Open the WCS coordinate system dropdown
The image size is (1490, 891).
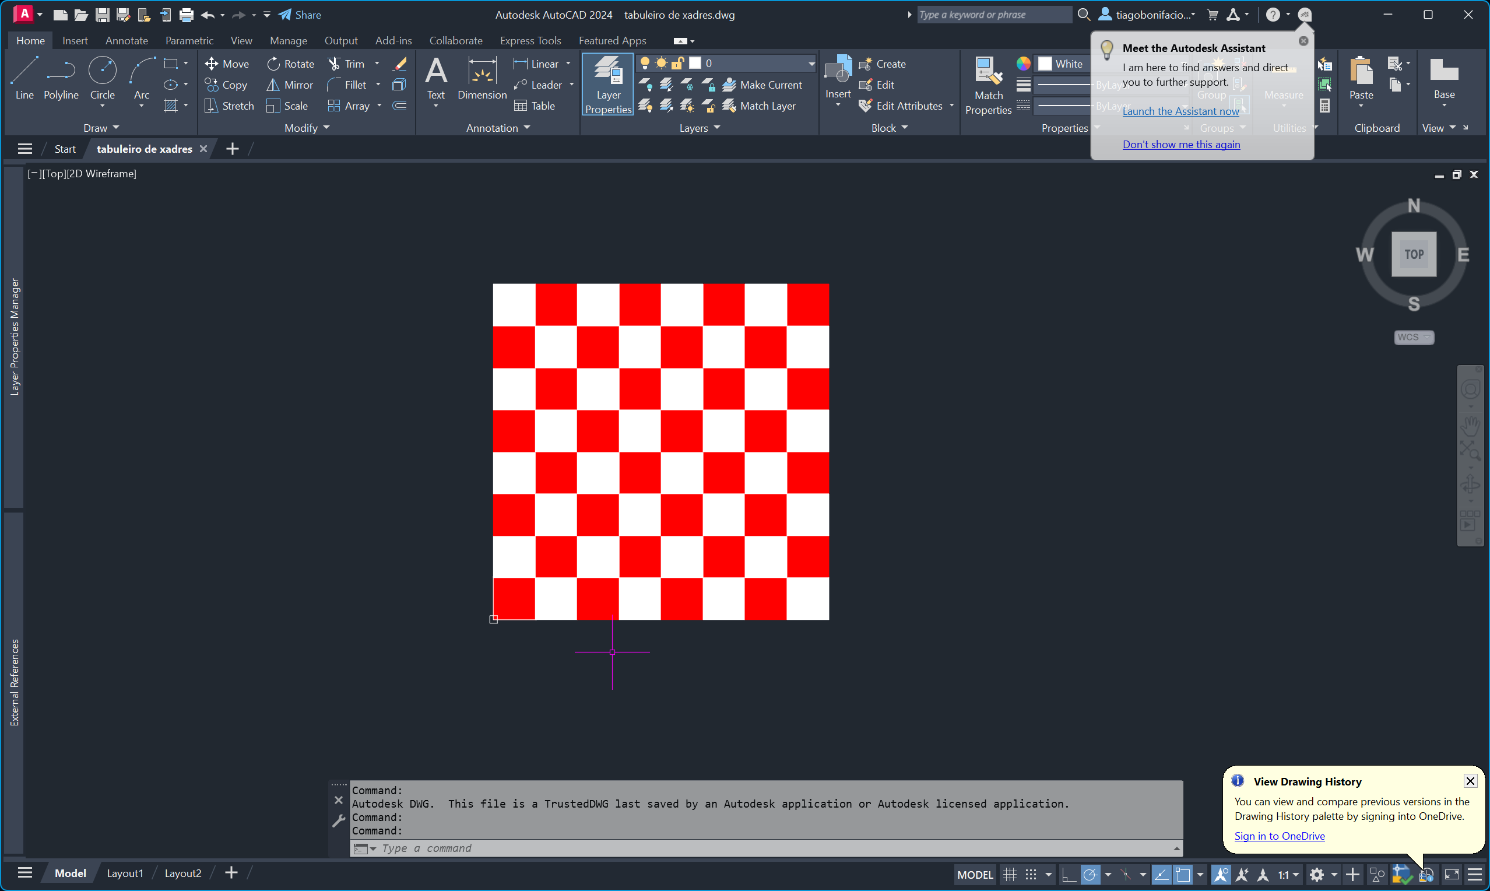tap(1413, 337)
